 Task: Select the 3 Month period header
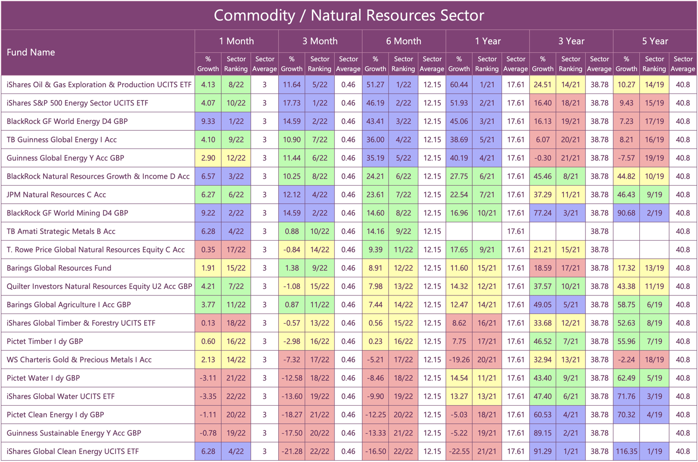point(320,41)
